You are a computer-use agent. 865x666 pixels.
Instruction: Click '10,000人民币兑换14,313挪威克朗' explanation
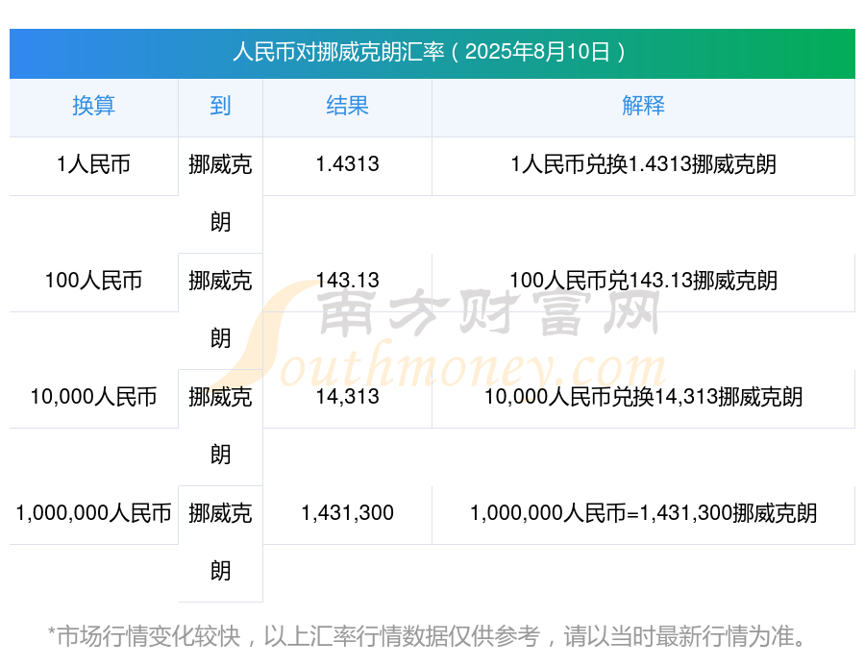coord(643,397)
